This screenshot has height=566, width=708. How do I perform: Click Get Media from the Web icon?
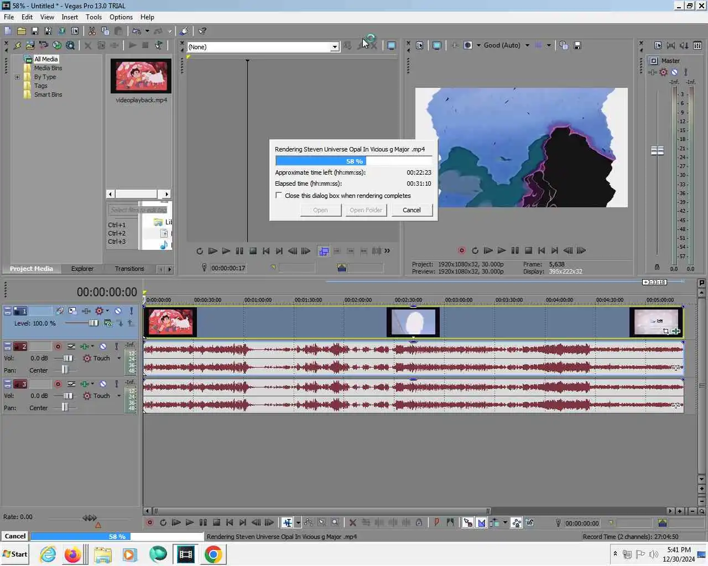[x=56, y=45]
